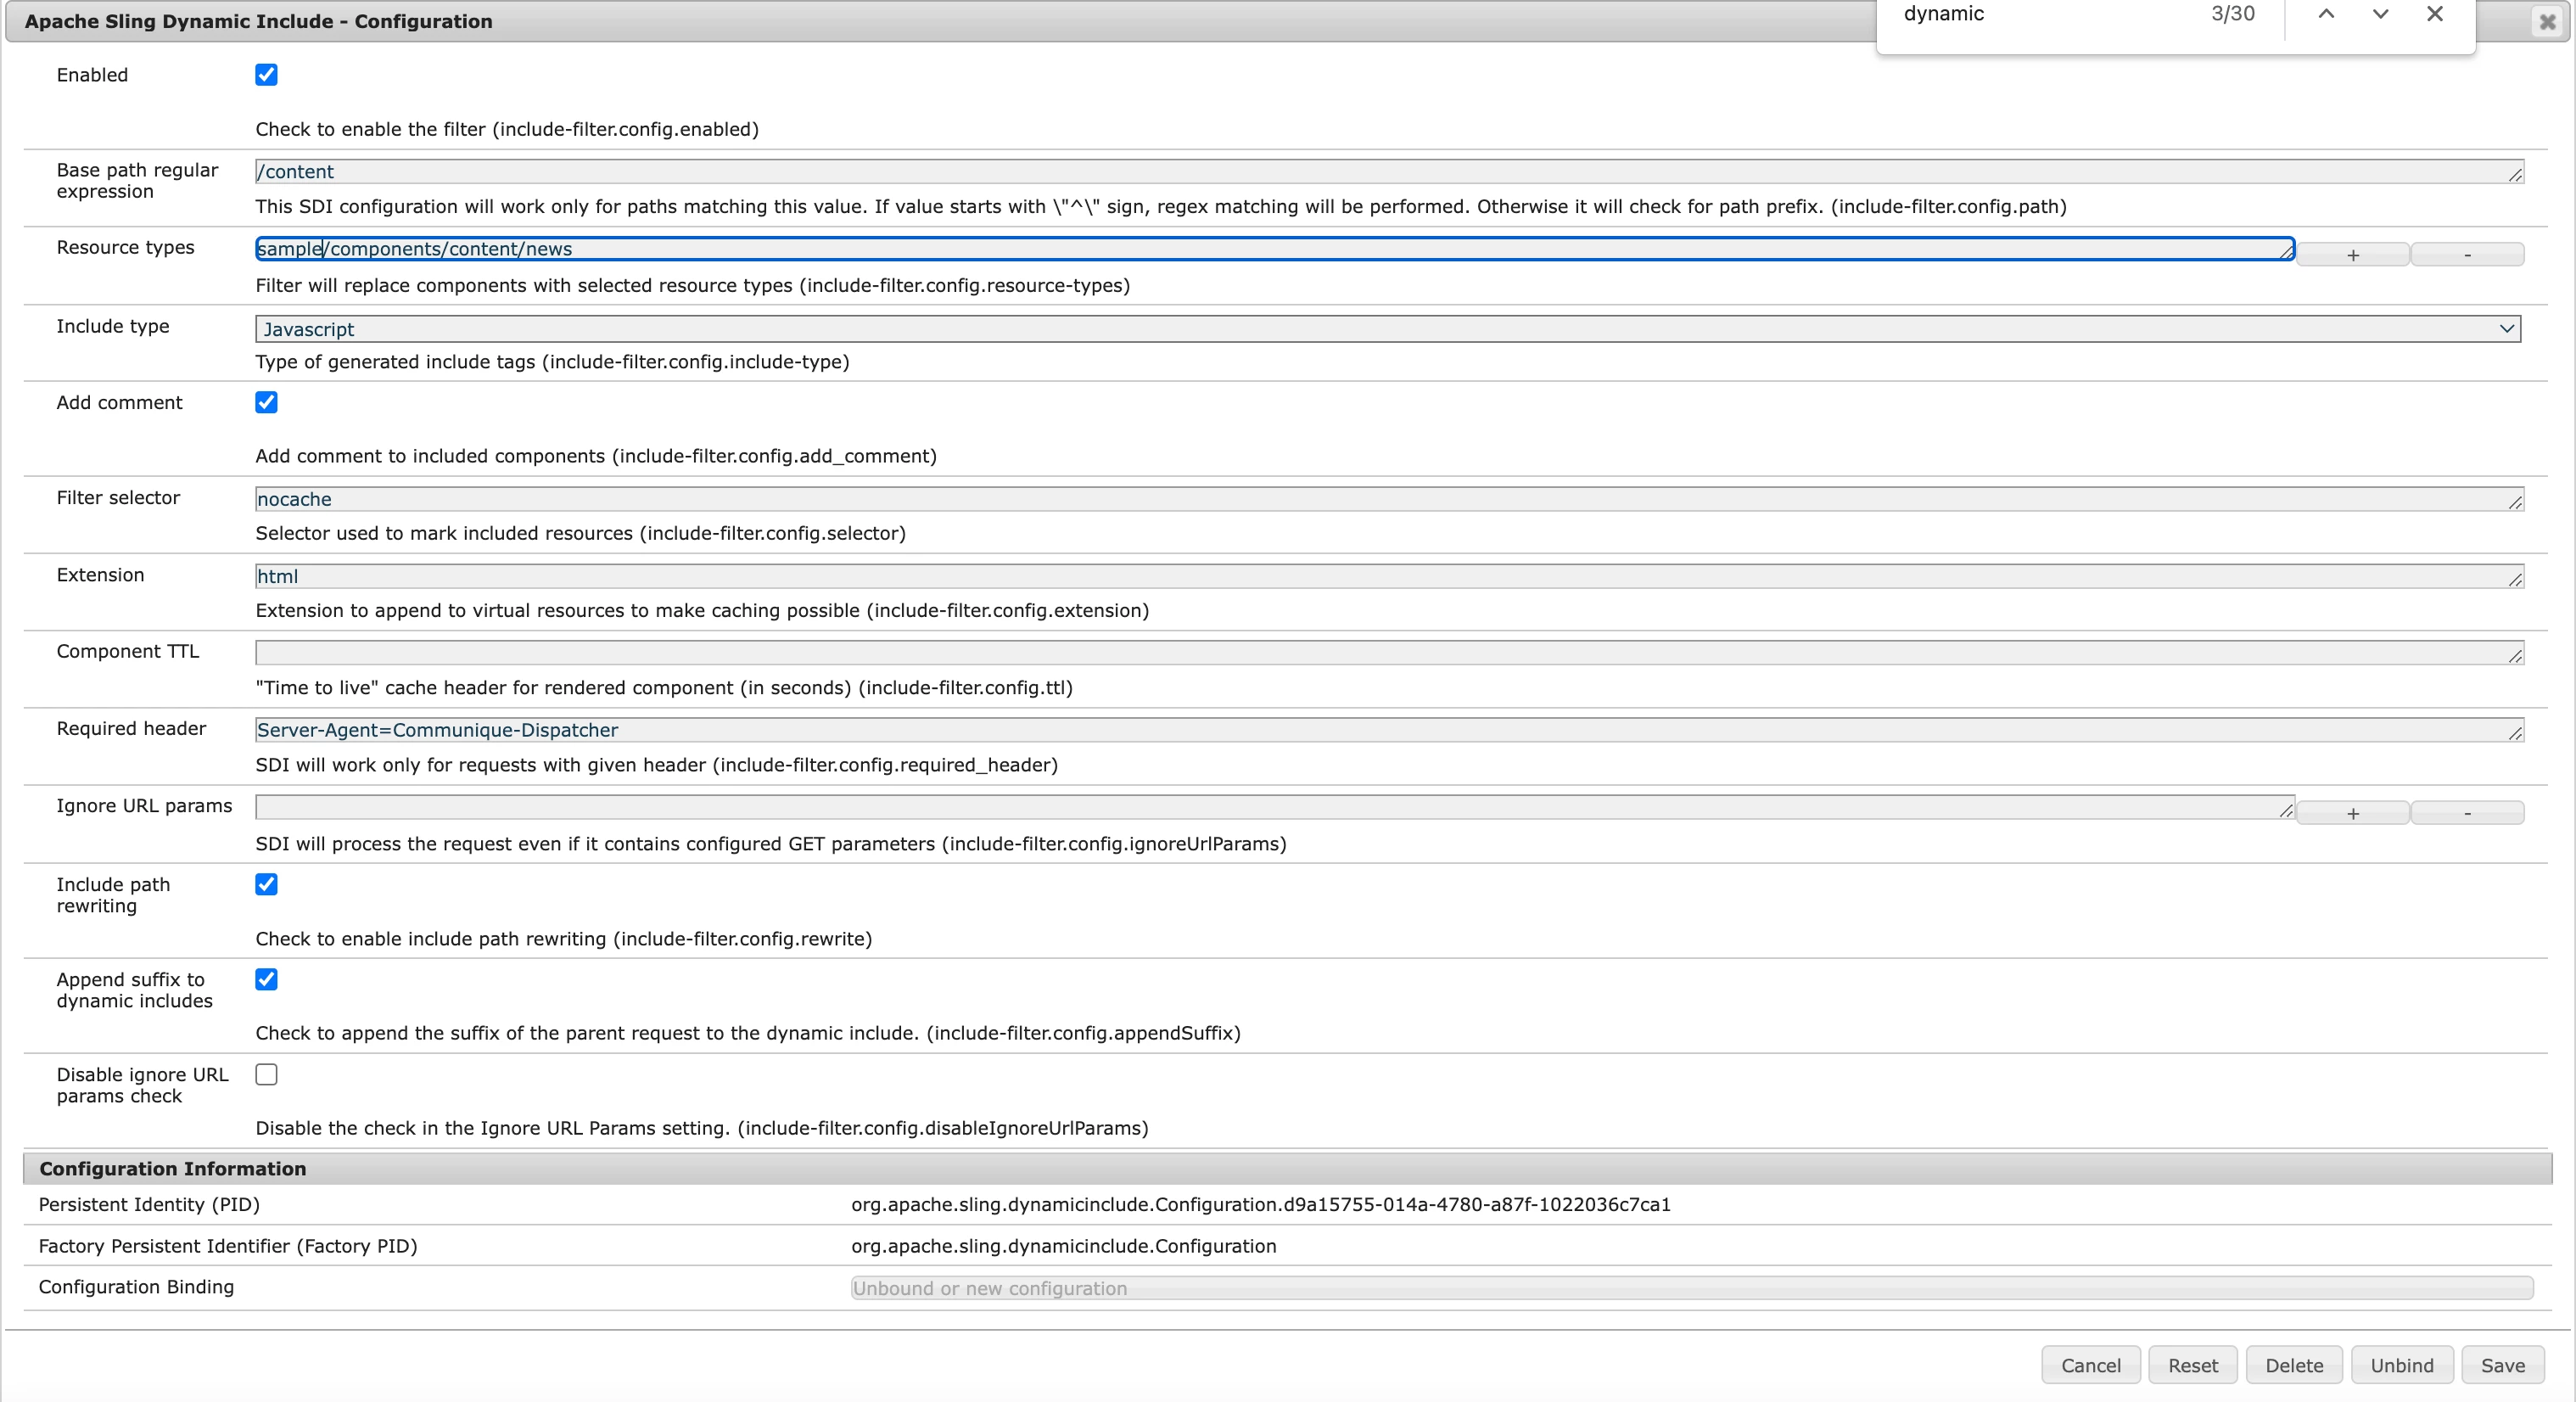Screen dimensions: 2576x1402
Task: Add an Ignore URL params entry with plus
Action: pos(2352,813)
